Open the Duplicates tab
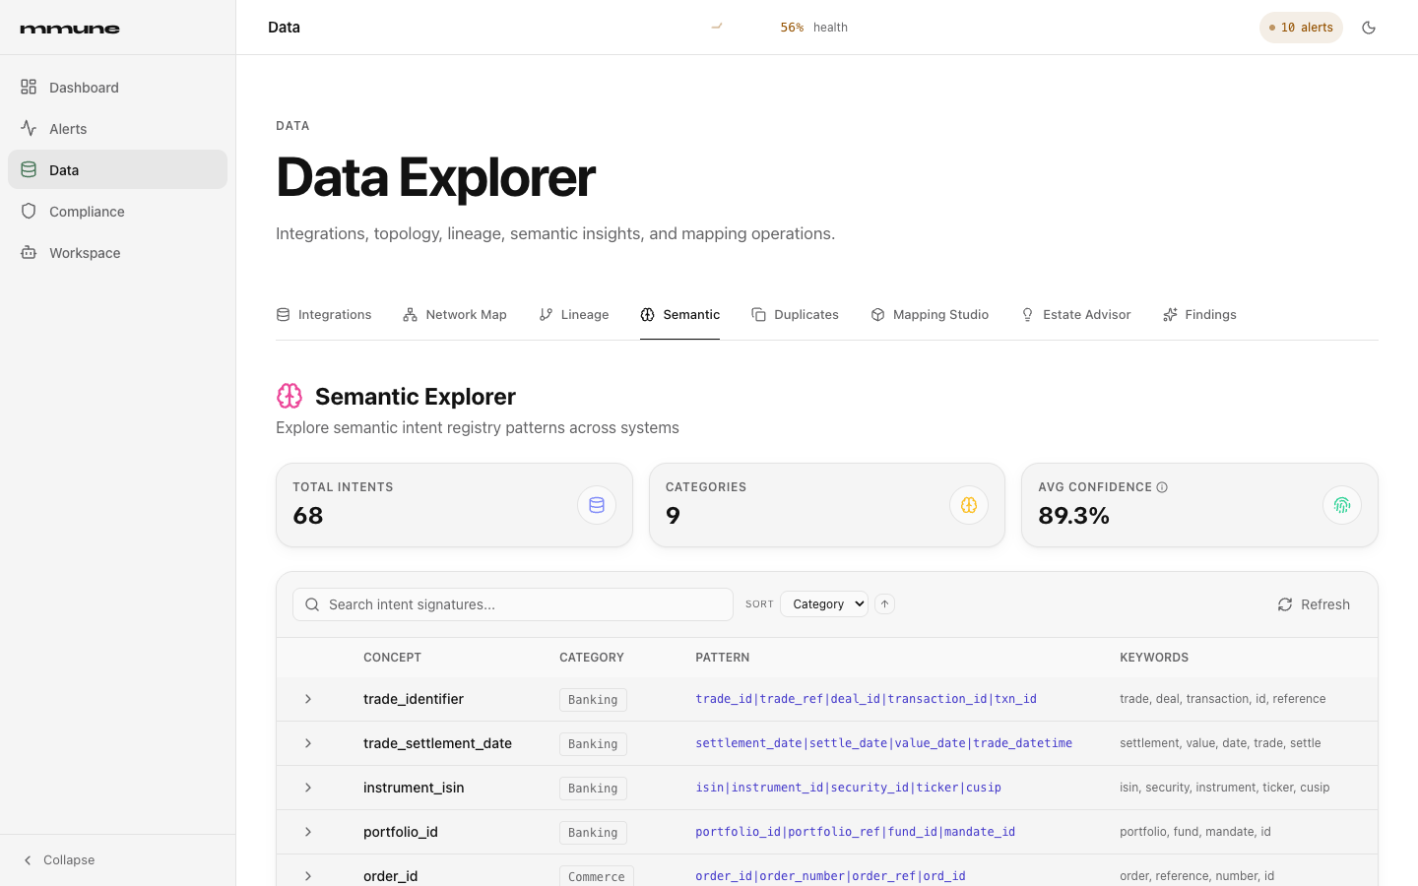1418x886 pixels. coord(795,315)
